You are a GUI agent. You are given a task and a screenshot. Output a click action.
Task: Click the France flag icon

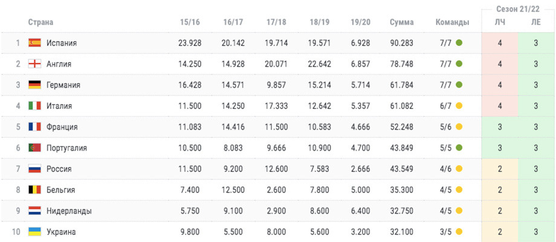pos(35,126)
